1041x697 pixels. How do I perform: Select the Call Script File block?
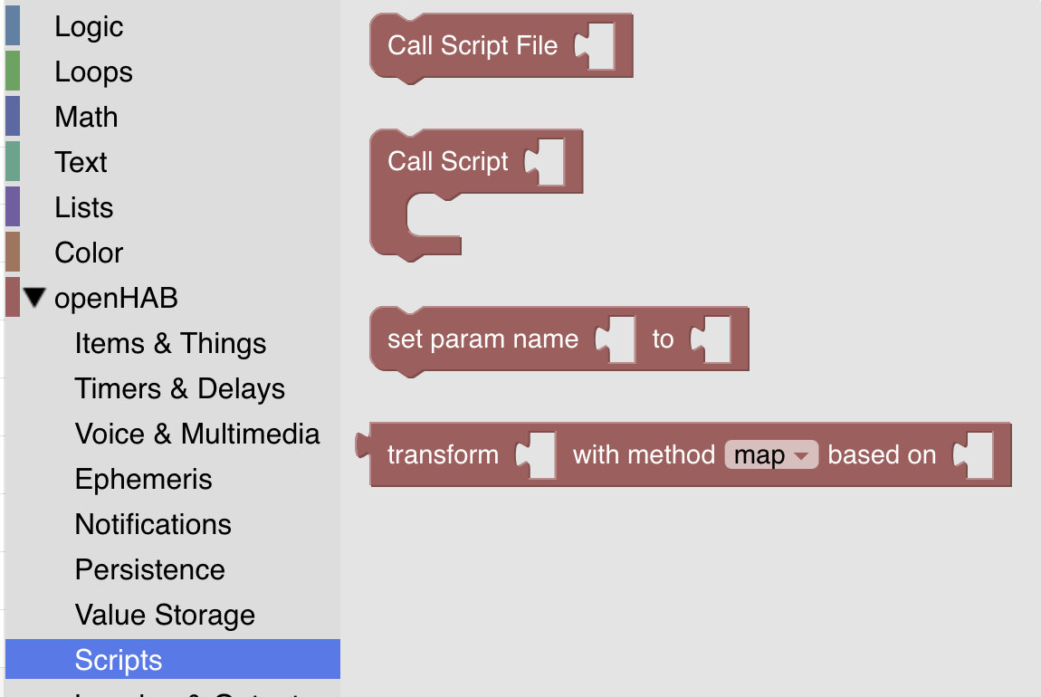pyautogui.click(x=471, y=45)
